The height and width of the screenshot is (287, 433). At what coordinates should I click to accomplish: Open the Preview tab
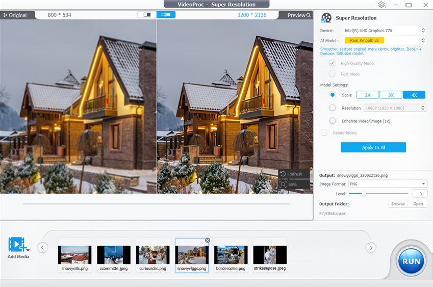299,15
